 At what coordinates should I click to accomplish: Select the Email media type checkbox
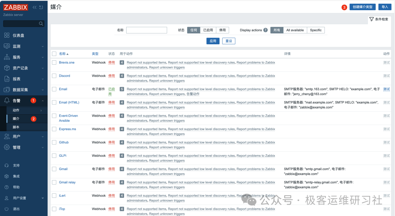click(54, 89)
